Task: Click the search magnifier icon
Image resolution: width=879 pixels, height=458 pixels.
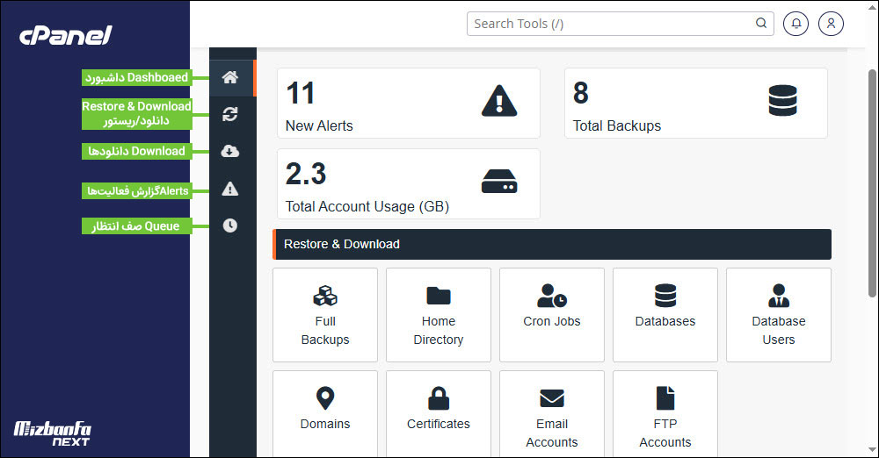Action: (761, 24)
